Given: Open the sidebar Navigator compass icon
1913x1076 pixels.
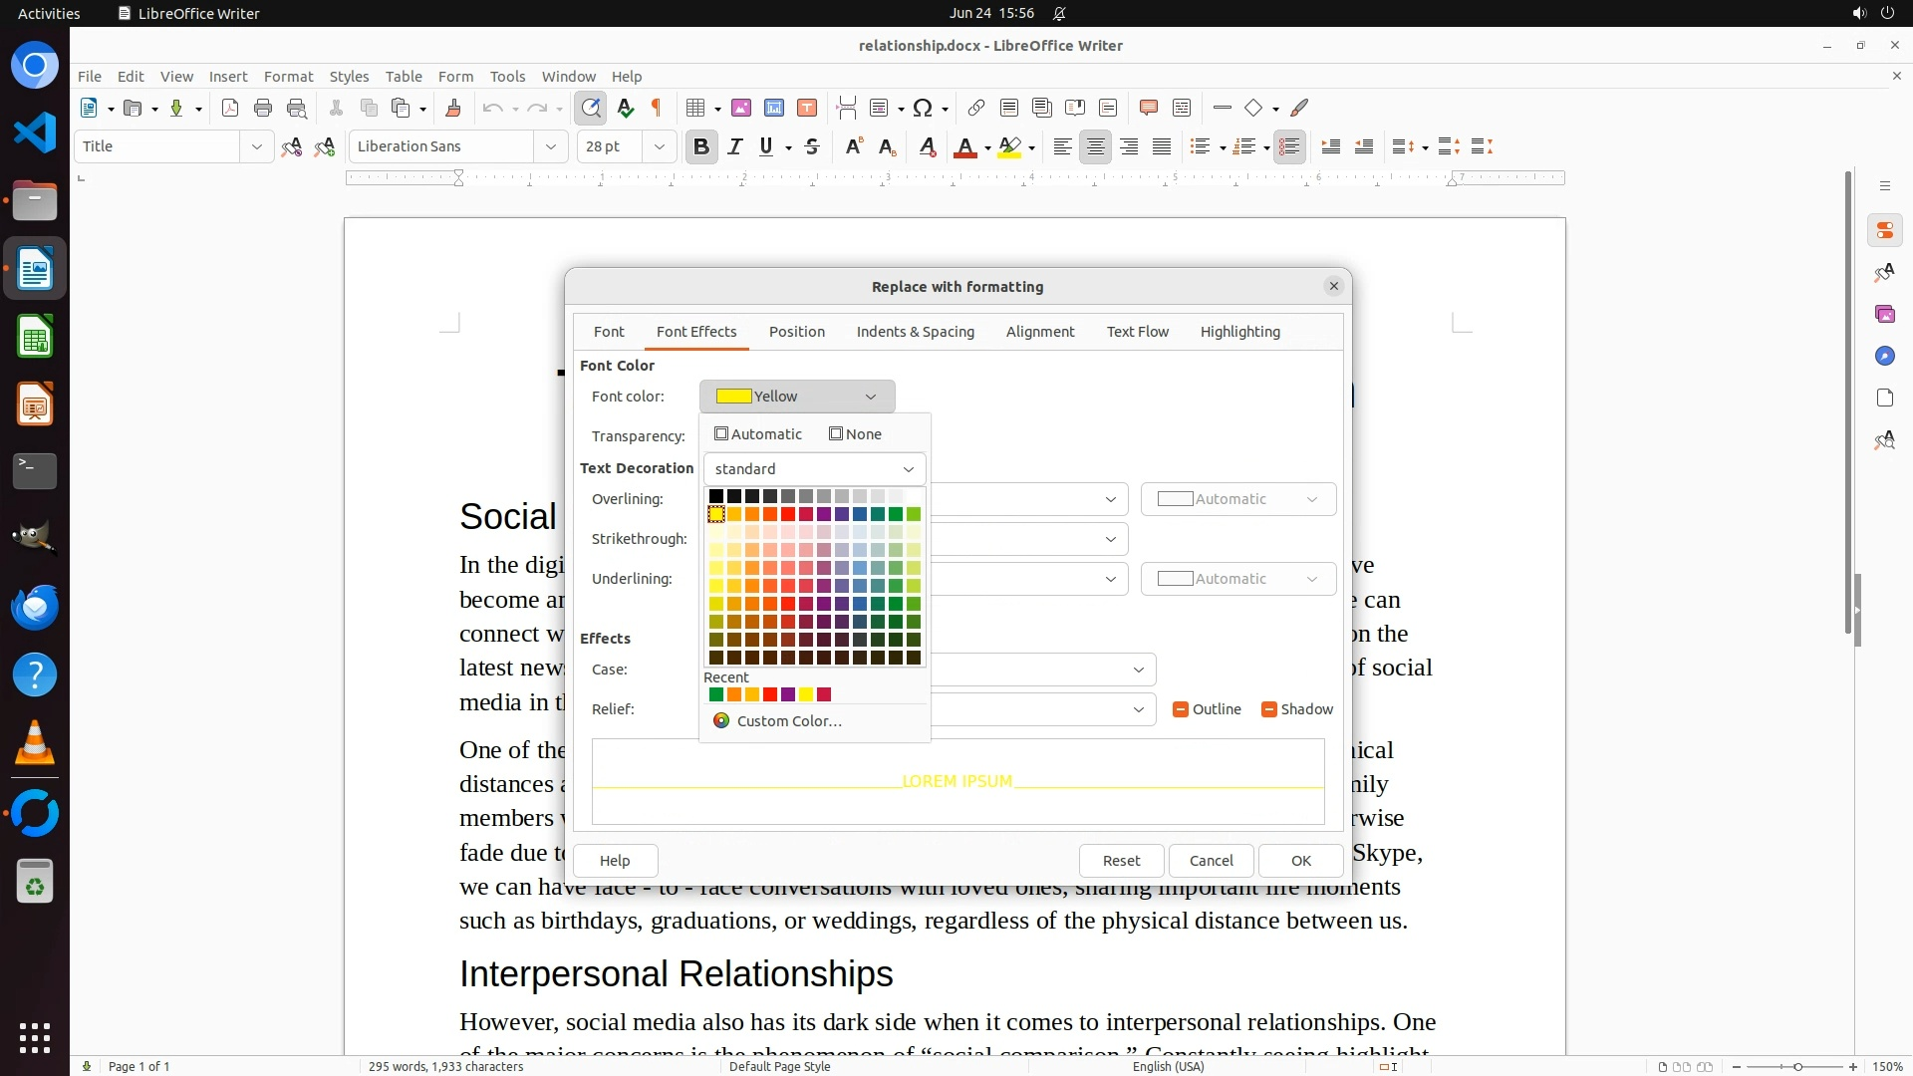Looking at the screenshot, I should point(1884,356).
